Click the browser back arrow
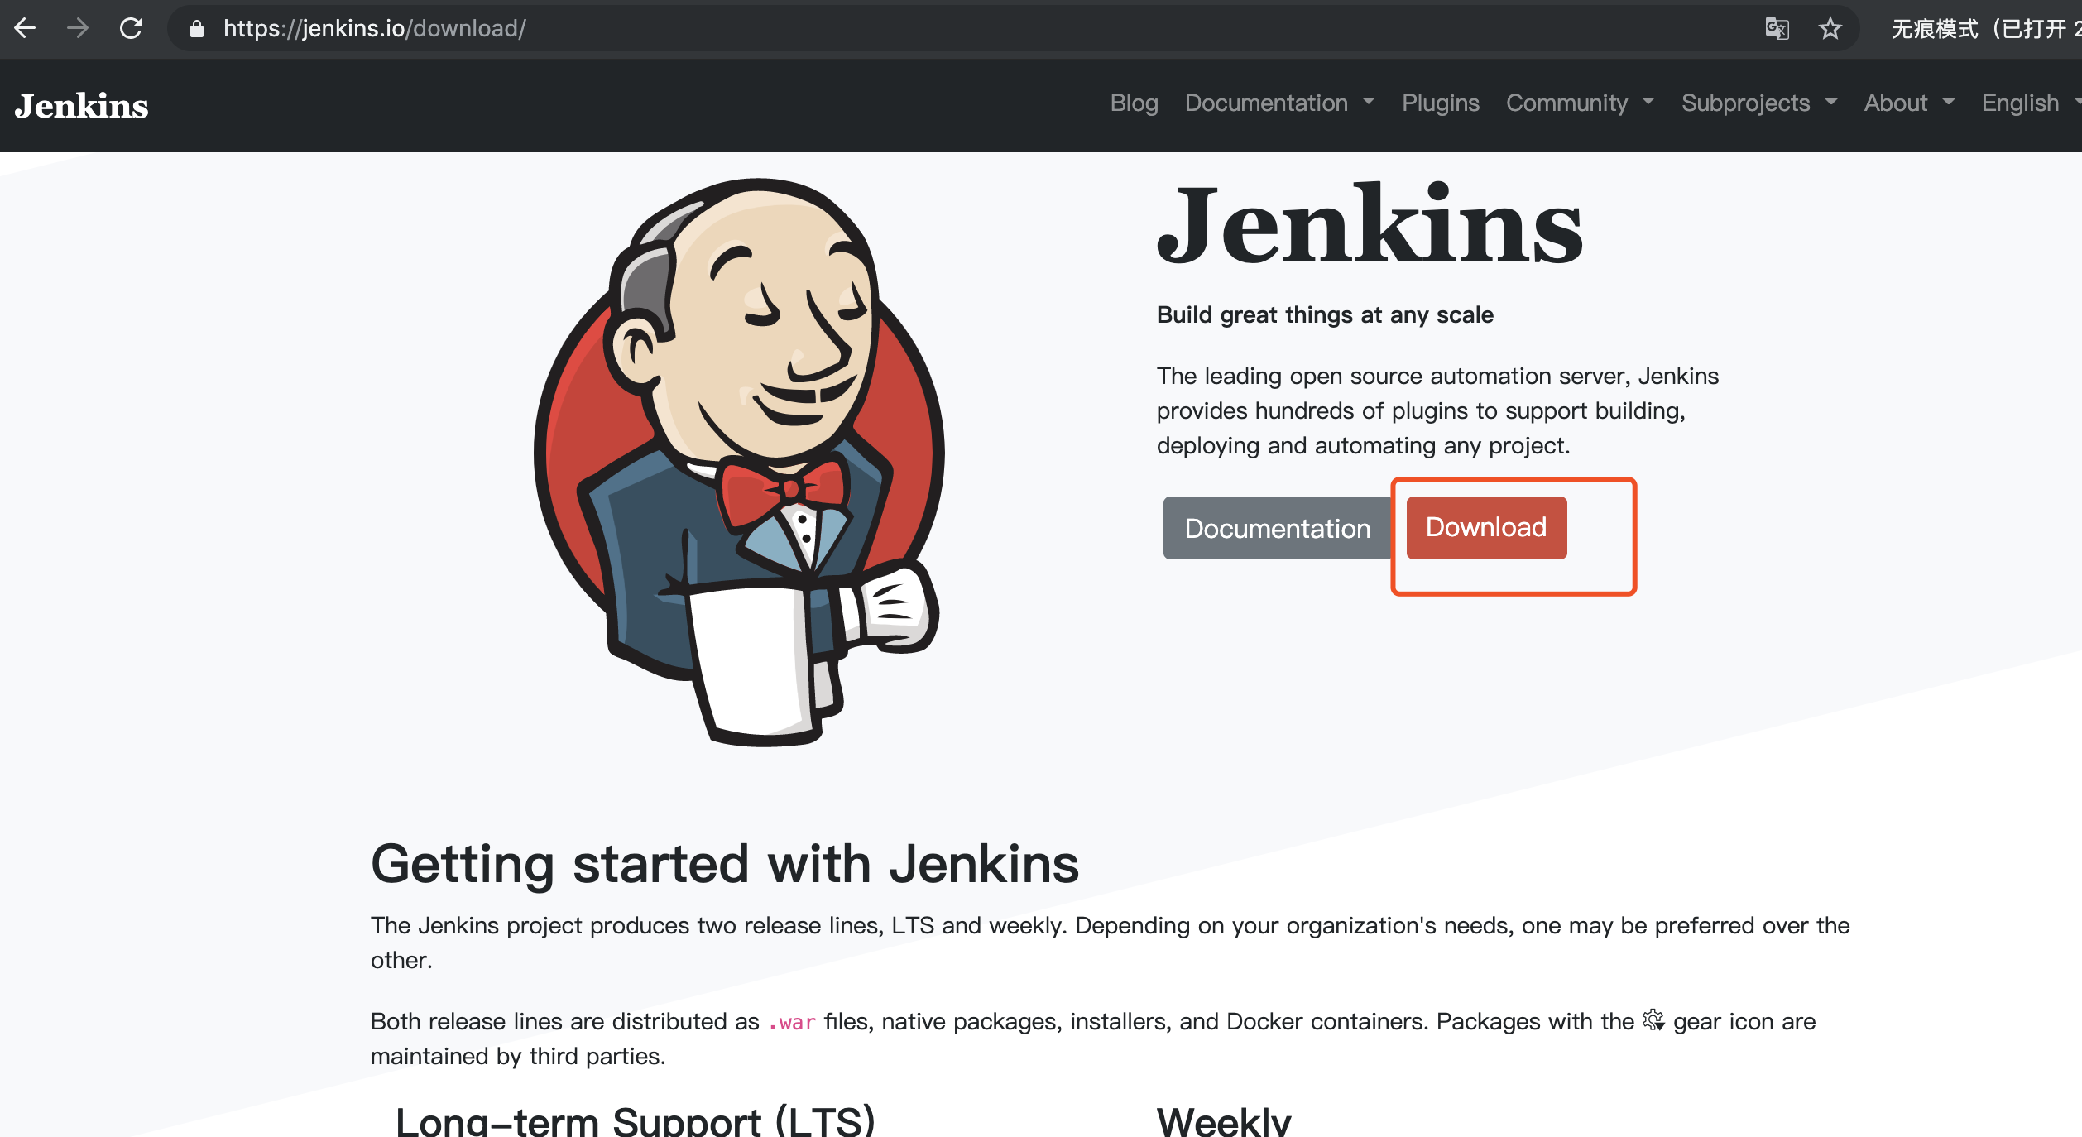Screen dimensions: 2082x1137 coord(25,29)
